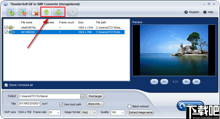Click the Help question mark icon
This screenshot has width=220, height=119.
(x=205, y=12)
